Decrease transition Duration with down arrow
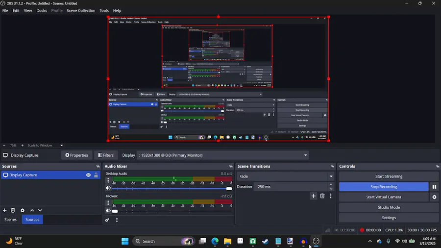The height and width of the screenshot is (248, 441). click(x=331, y=189)
